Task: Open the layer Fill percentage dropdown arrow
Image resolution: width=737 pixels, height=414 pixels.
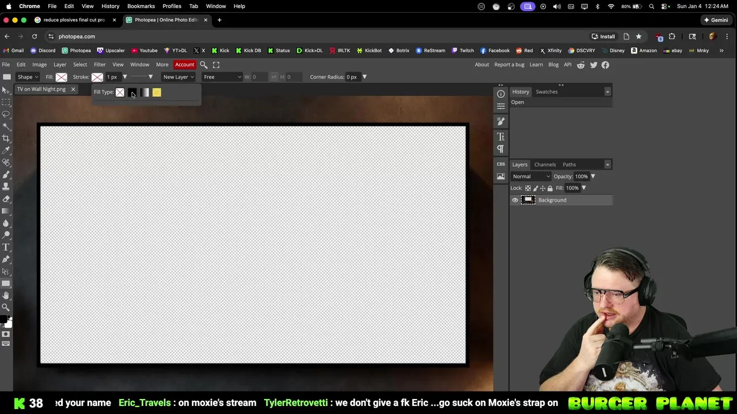Action: point(584,188)
